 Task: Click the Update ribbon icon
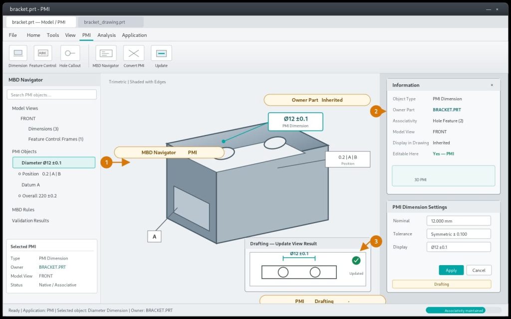(x=161, y=53)
